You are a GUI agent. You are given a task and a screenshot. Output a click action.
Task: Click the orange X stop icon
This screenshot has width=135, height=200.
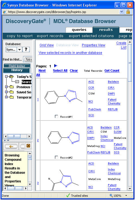[28, 146]
